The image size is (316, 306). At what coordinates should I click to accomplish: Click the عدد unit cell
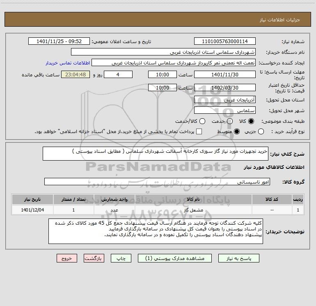click(114, 210)
